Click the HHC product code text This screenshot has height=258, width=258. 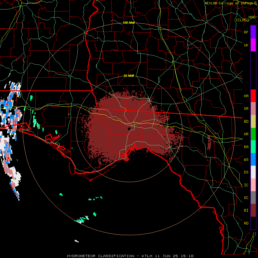[252, 17]
